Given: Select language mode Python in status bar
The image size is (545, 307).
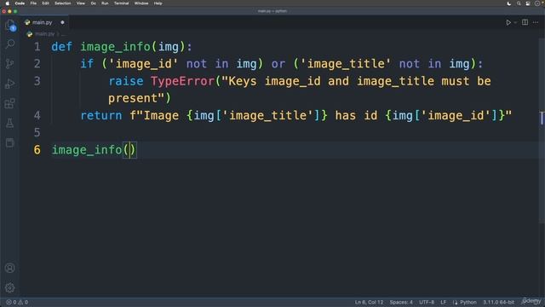Looking at the screenshot, I should pos(468,302).
